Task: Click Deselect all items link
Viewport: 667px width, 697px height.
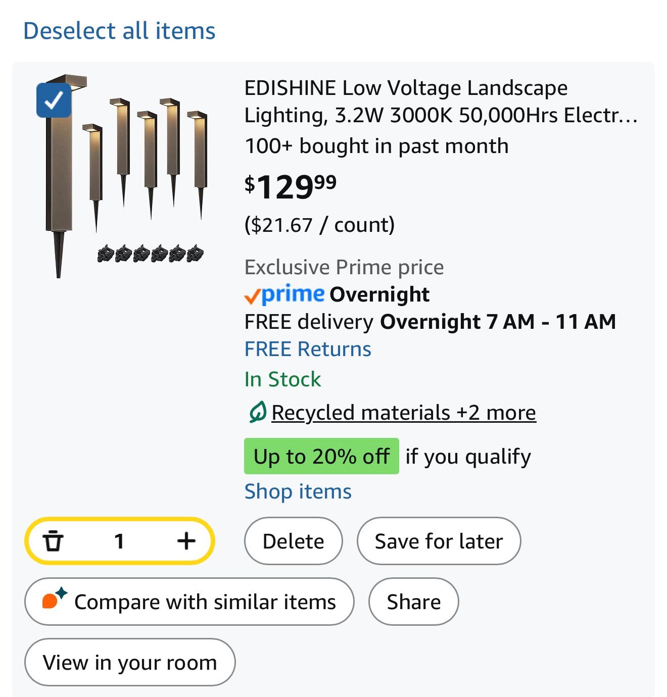Action: [x=119, y=31]
